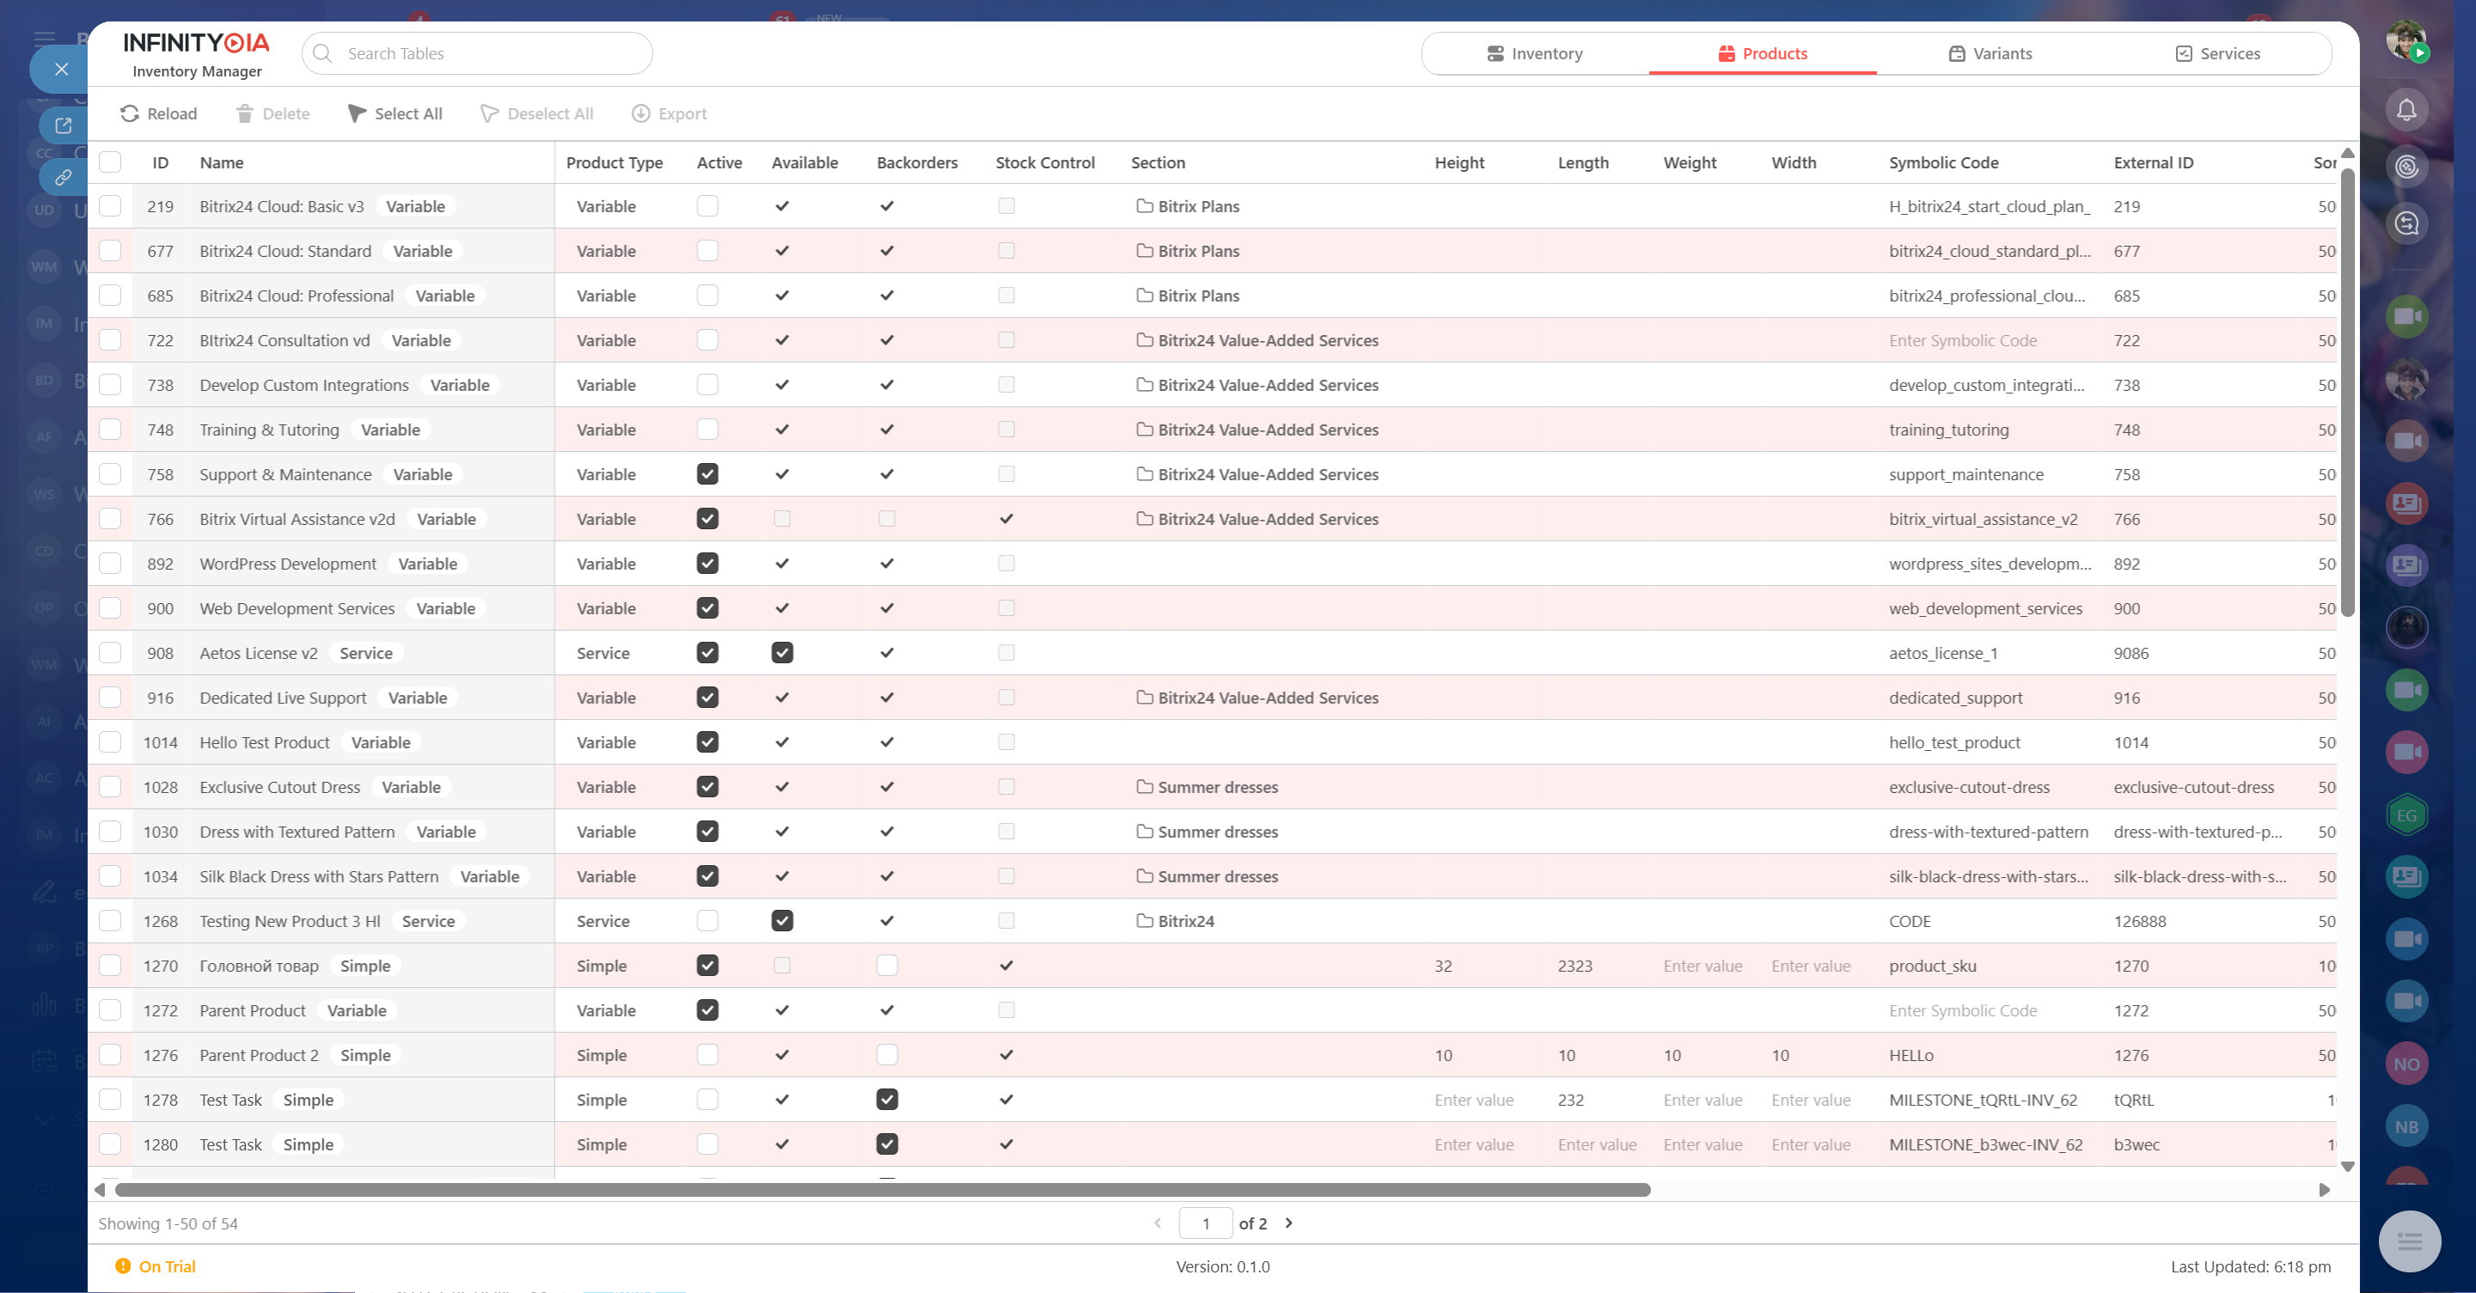2476x1293 pixels.
Task: Toggle the header select-all checkbox
Action: pyautogui.click(x=111, y=162)
